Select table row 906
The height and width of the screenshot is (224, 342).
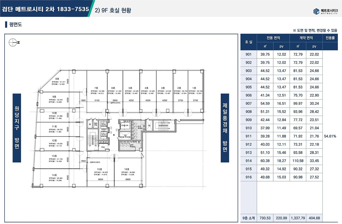281,95
